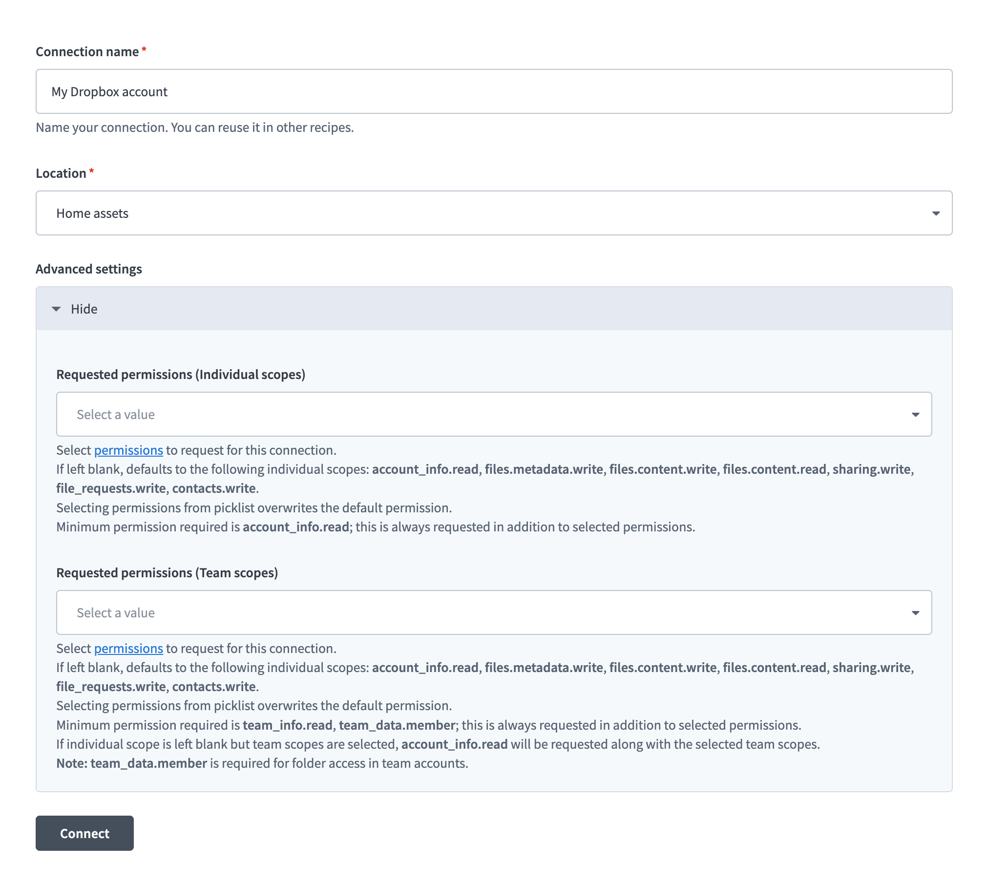
Task: Open the permissions link under team scopes
Action: point(128,648)
